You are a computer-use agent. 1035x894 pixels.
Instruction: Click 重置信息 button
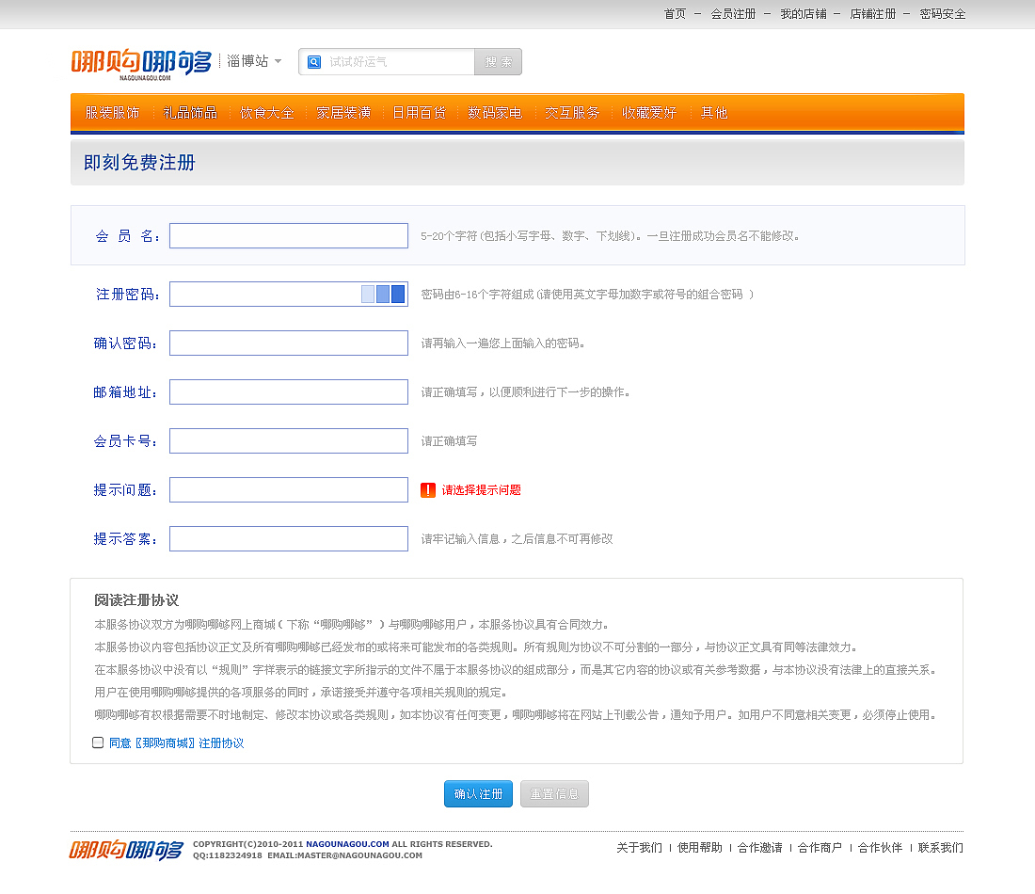pyautogui.click(x=554, y=793)
